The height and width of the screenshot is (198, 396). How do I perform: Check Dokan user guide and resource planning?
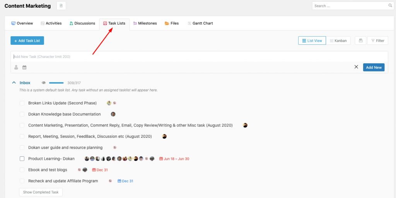click(22, 147)
